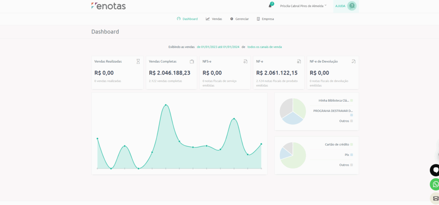Open the Vendas menu
Screen dimensions: 439x205
[214, 19]
